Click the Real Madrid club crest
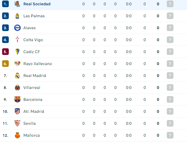Viewport: 187px width, 142px height. pos(17,76)
